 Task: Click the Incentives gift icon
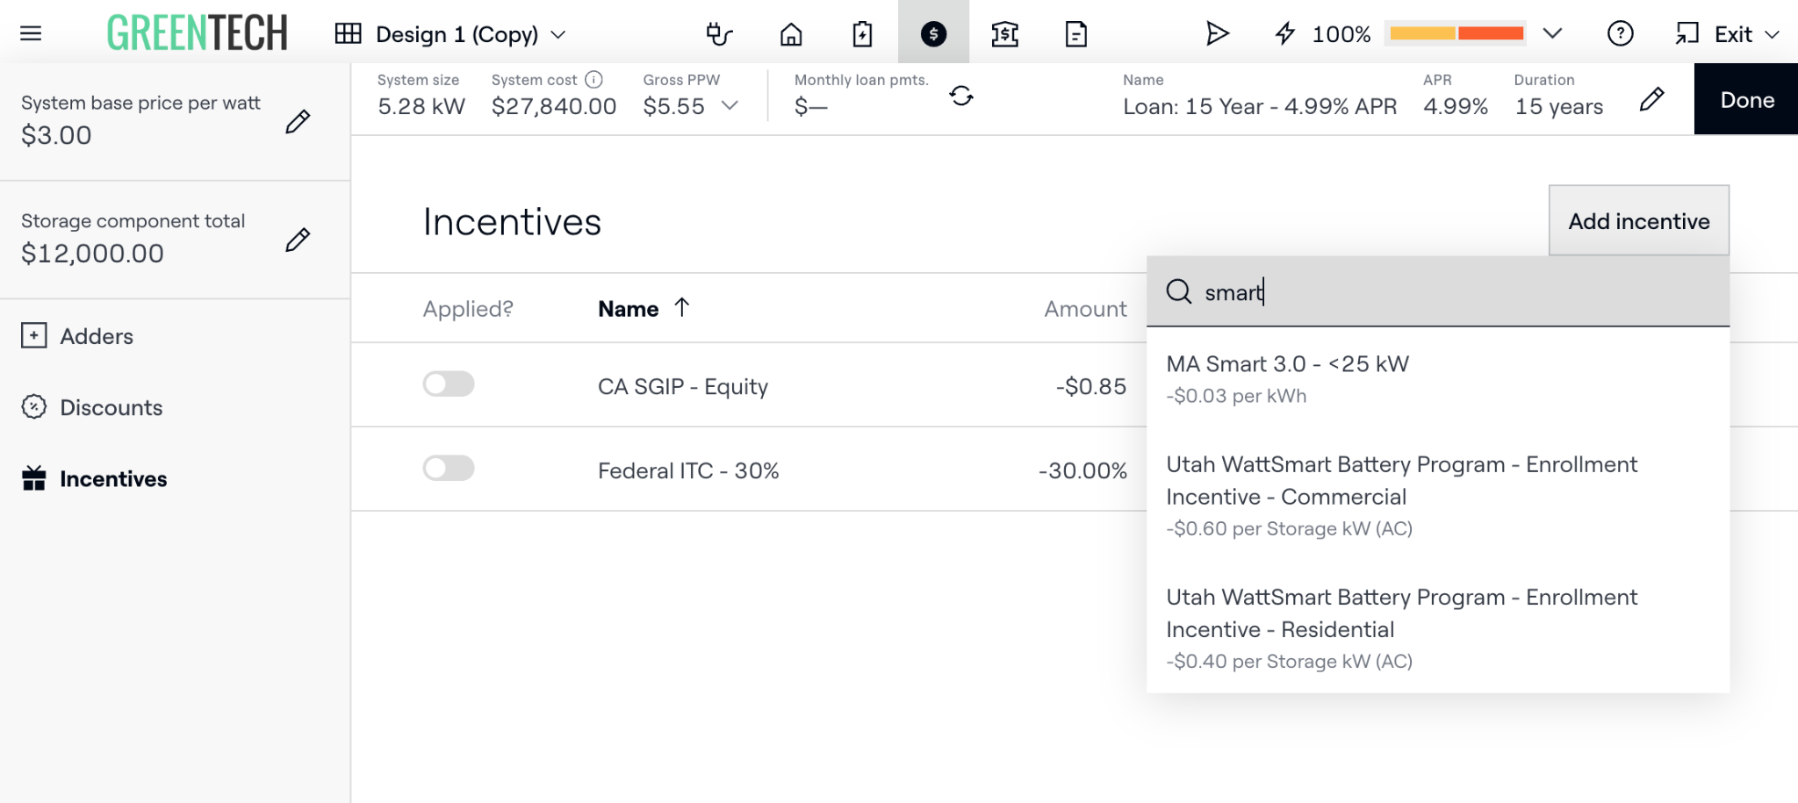[33, 478]
